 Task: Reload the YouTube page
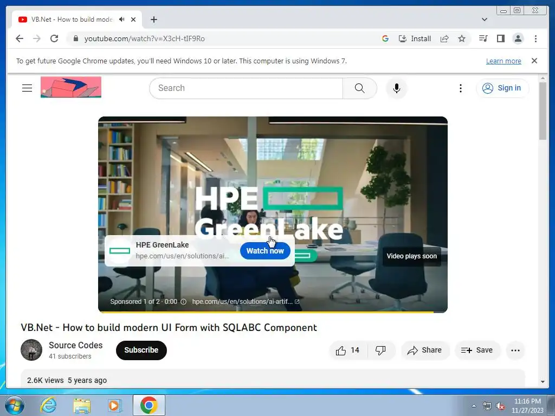(x=54, y=38)
